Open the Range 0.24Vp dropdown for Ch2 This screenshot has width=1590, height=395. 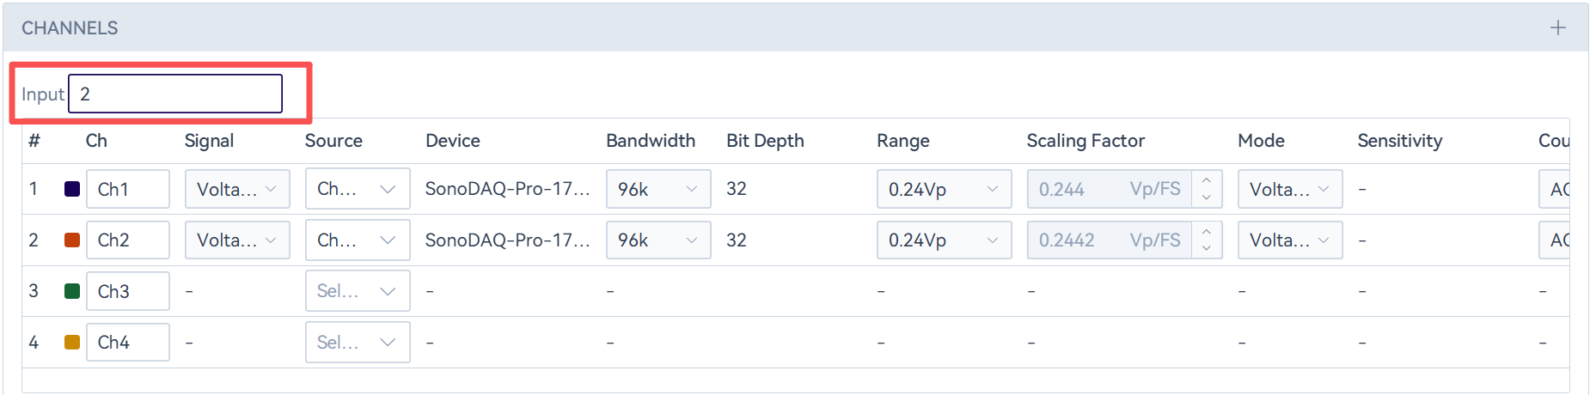pos(944,240)
